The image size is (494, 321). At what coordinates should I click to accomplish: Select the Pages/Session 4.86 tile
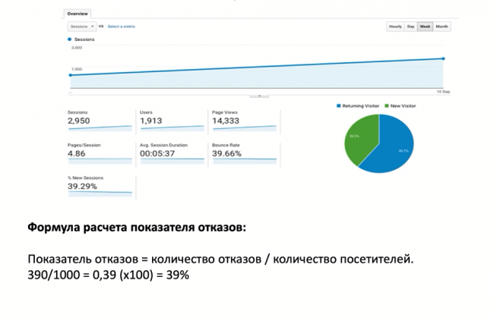[100, 153]
